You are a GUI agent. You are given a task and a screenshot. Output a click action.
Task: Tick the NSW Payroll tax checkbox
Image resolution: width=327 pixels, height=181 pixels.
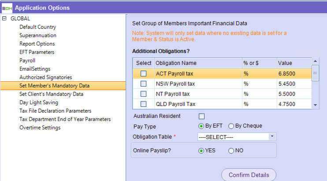pyautogui.click(x=143, y=84)
